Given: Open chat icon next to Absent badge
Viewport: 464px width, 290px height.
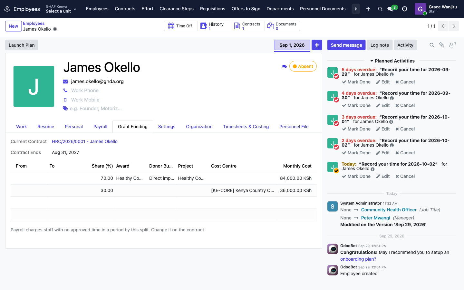Looking at the screenshot, I should (284, 66).
